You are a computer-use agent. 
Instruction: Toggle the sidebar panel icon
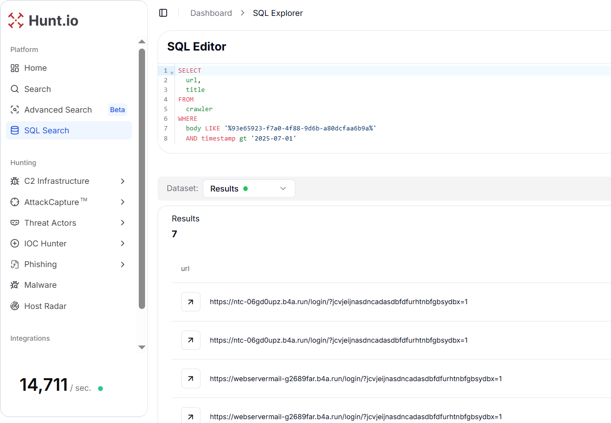[x=163, y=13]
